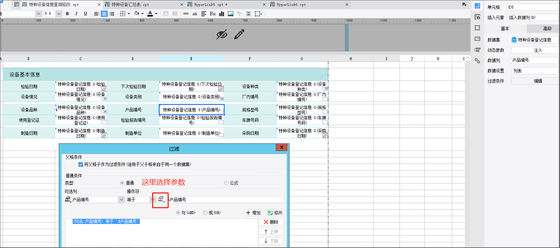The width and height of the screenshot is (560, 248).
Task: Click 删除 button in filter dialog
Action: (x=271, y=222)
